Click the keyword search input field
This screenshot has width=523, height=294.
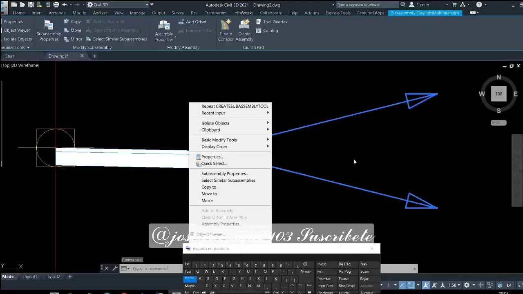[367, 4]
